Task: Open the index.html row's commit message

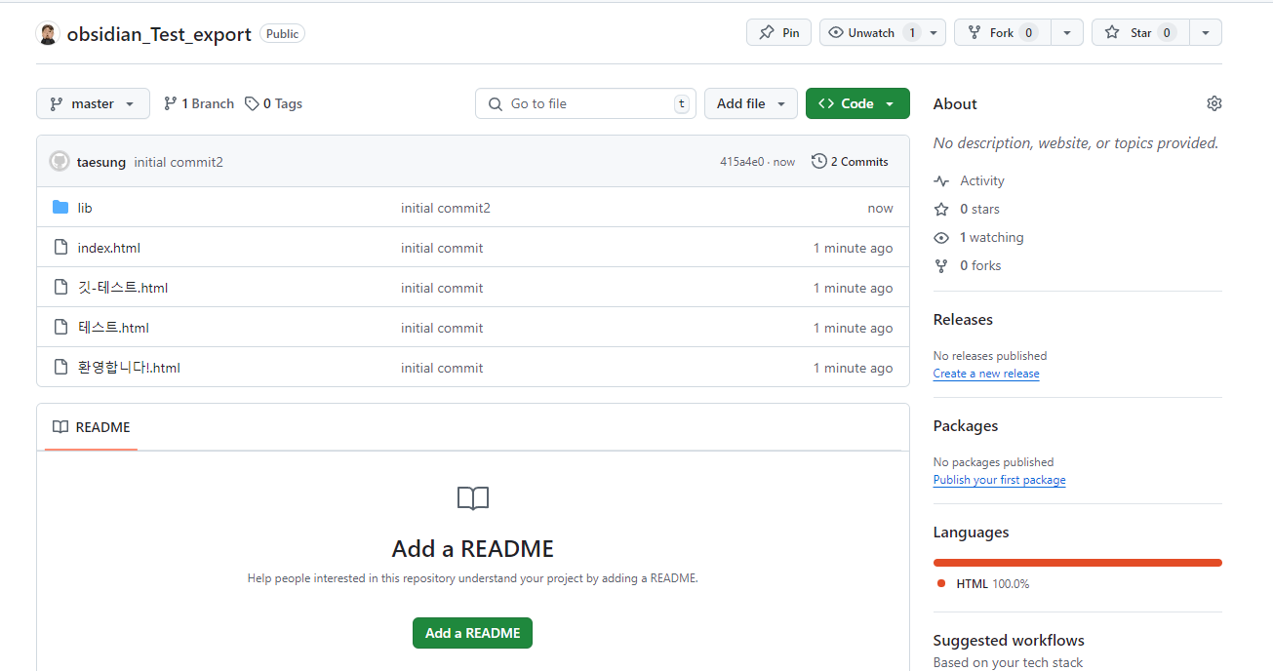Action: click(442, 248)
